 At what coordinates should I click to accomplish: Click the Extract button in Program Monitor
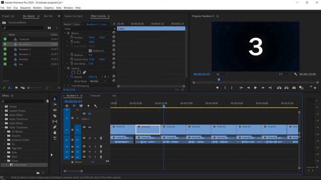[286, 88]
